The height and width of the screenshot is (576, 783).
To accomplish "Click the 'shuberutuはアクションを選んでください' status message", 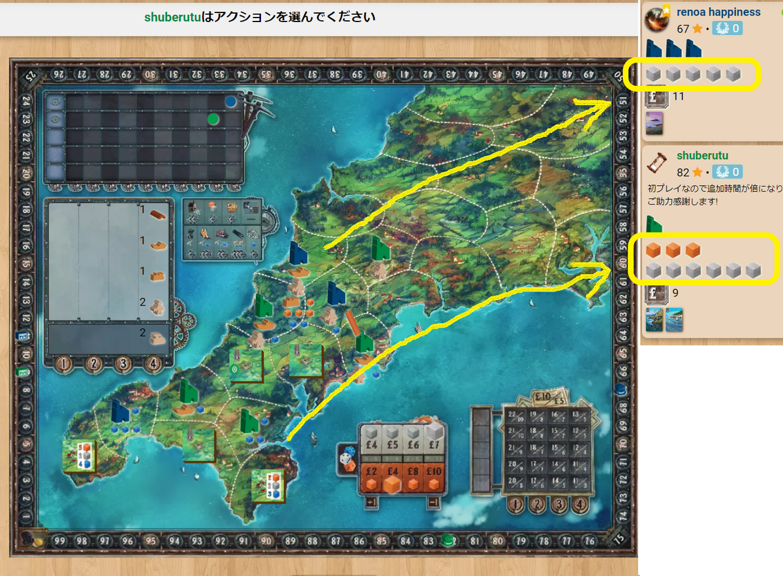I will [x=260, y=18].
